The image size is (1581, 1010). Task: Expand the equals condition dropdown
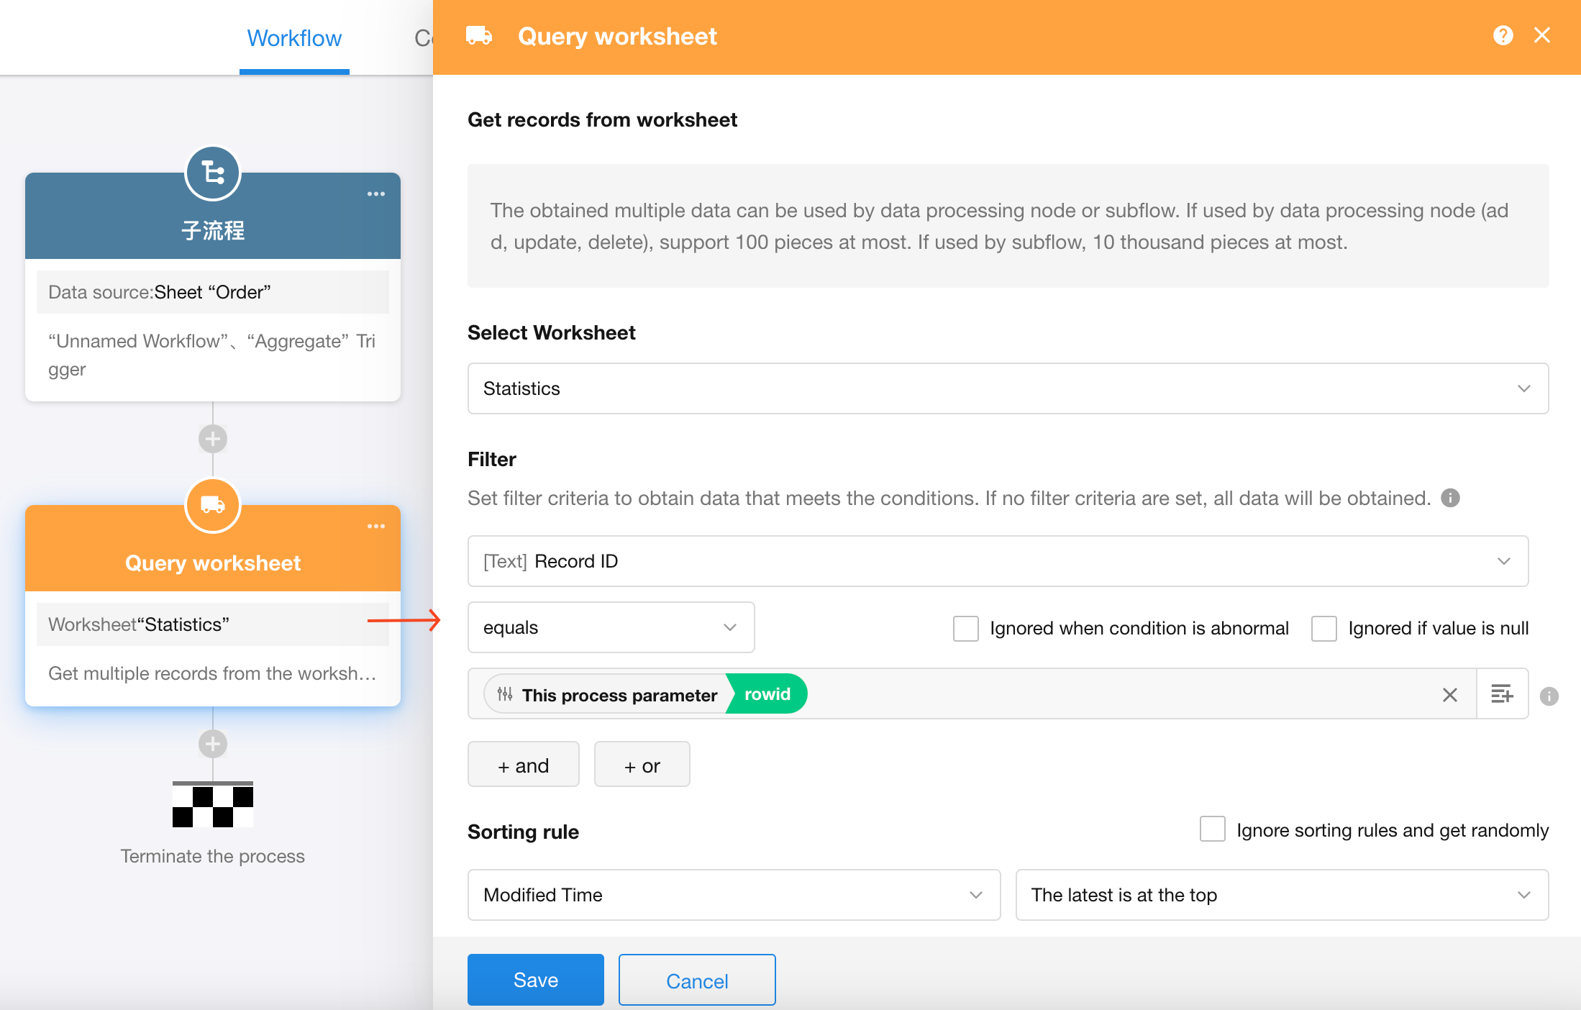pos(610,627)
